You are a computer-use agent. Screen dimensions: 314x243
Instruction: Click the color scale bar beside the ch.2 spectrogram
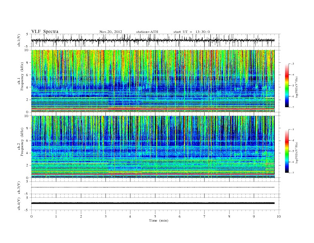[287, 151]
